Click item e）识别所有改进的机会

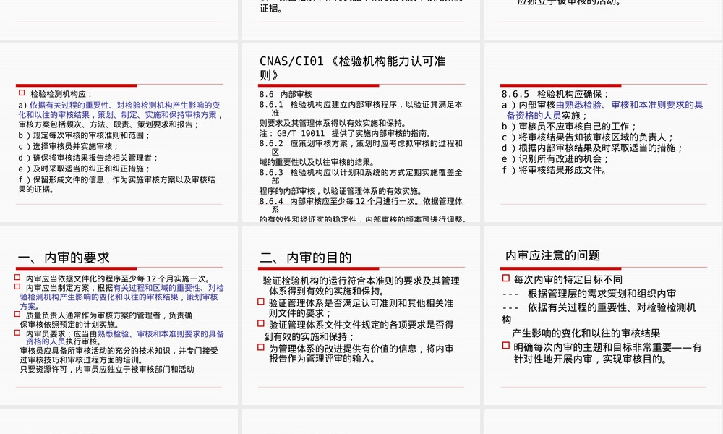click(x=555, y=159)
